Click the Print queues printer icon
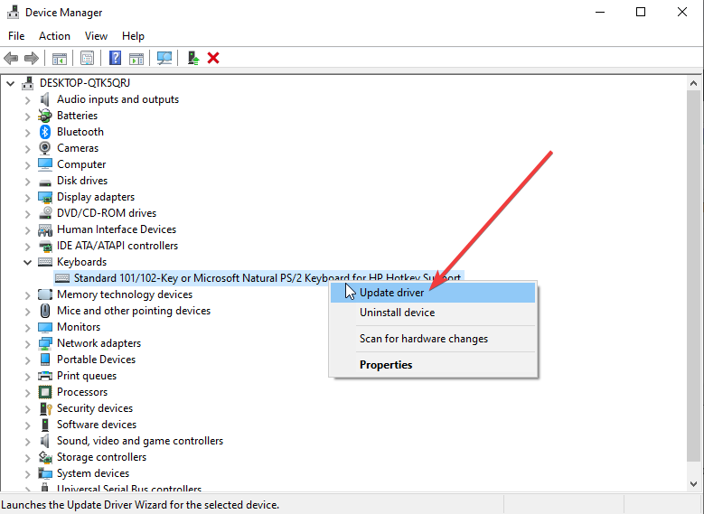 tap(45, 376)
